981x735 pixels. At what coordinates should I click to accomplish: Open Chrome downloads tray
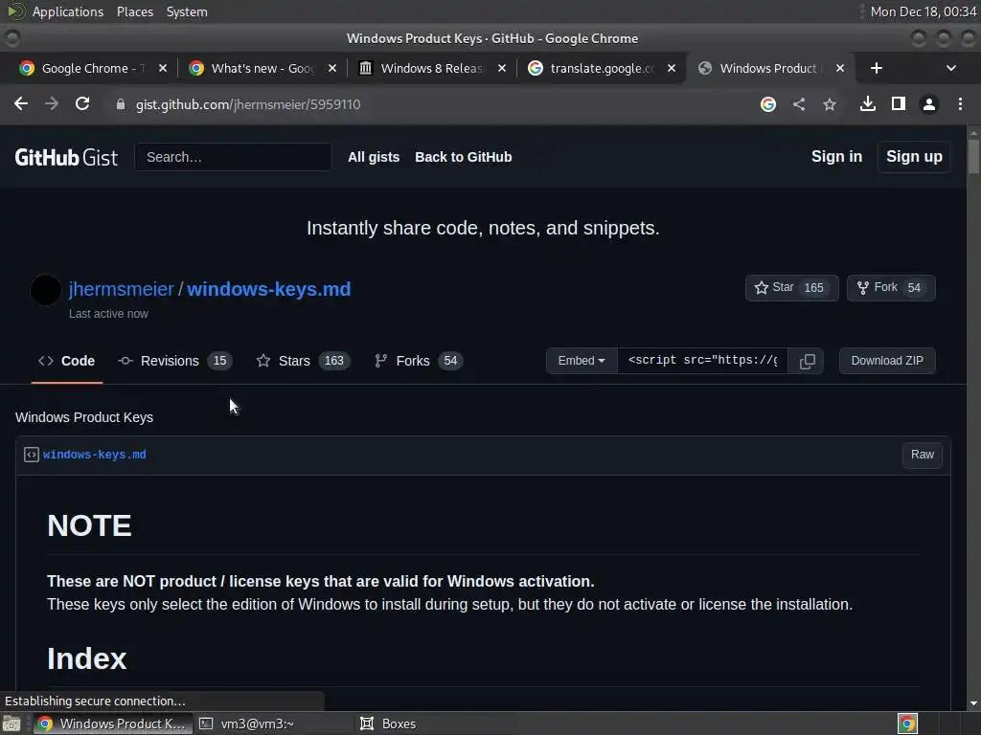pyautogui.click(x=868, y=103)
